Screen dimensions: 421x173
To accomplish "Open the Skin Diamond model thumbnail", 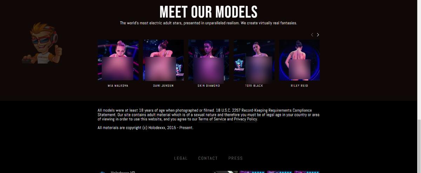I will (209, 60).
